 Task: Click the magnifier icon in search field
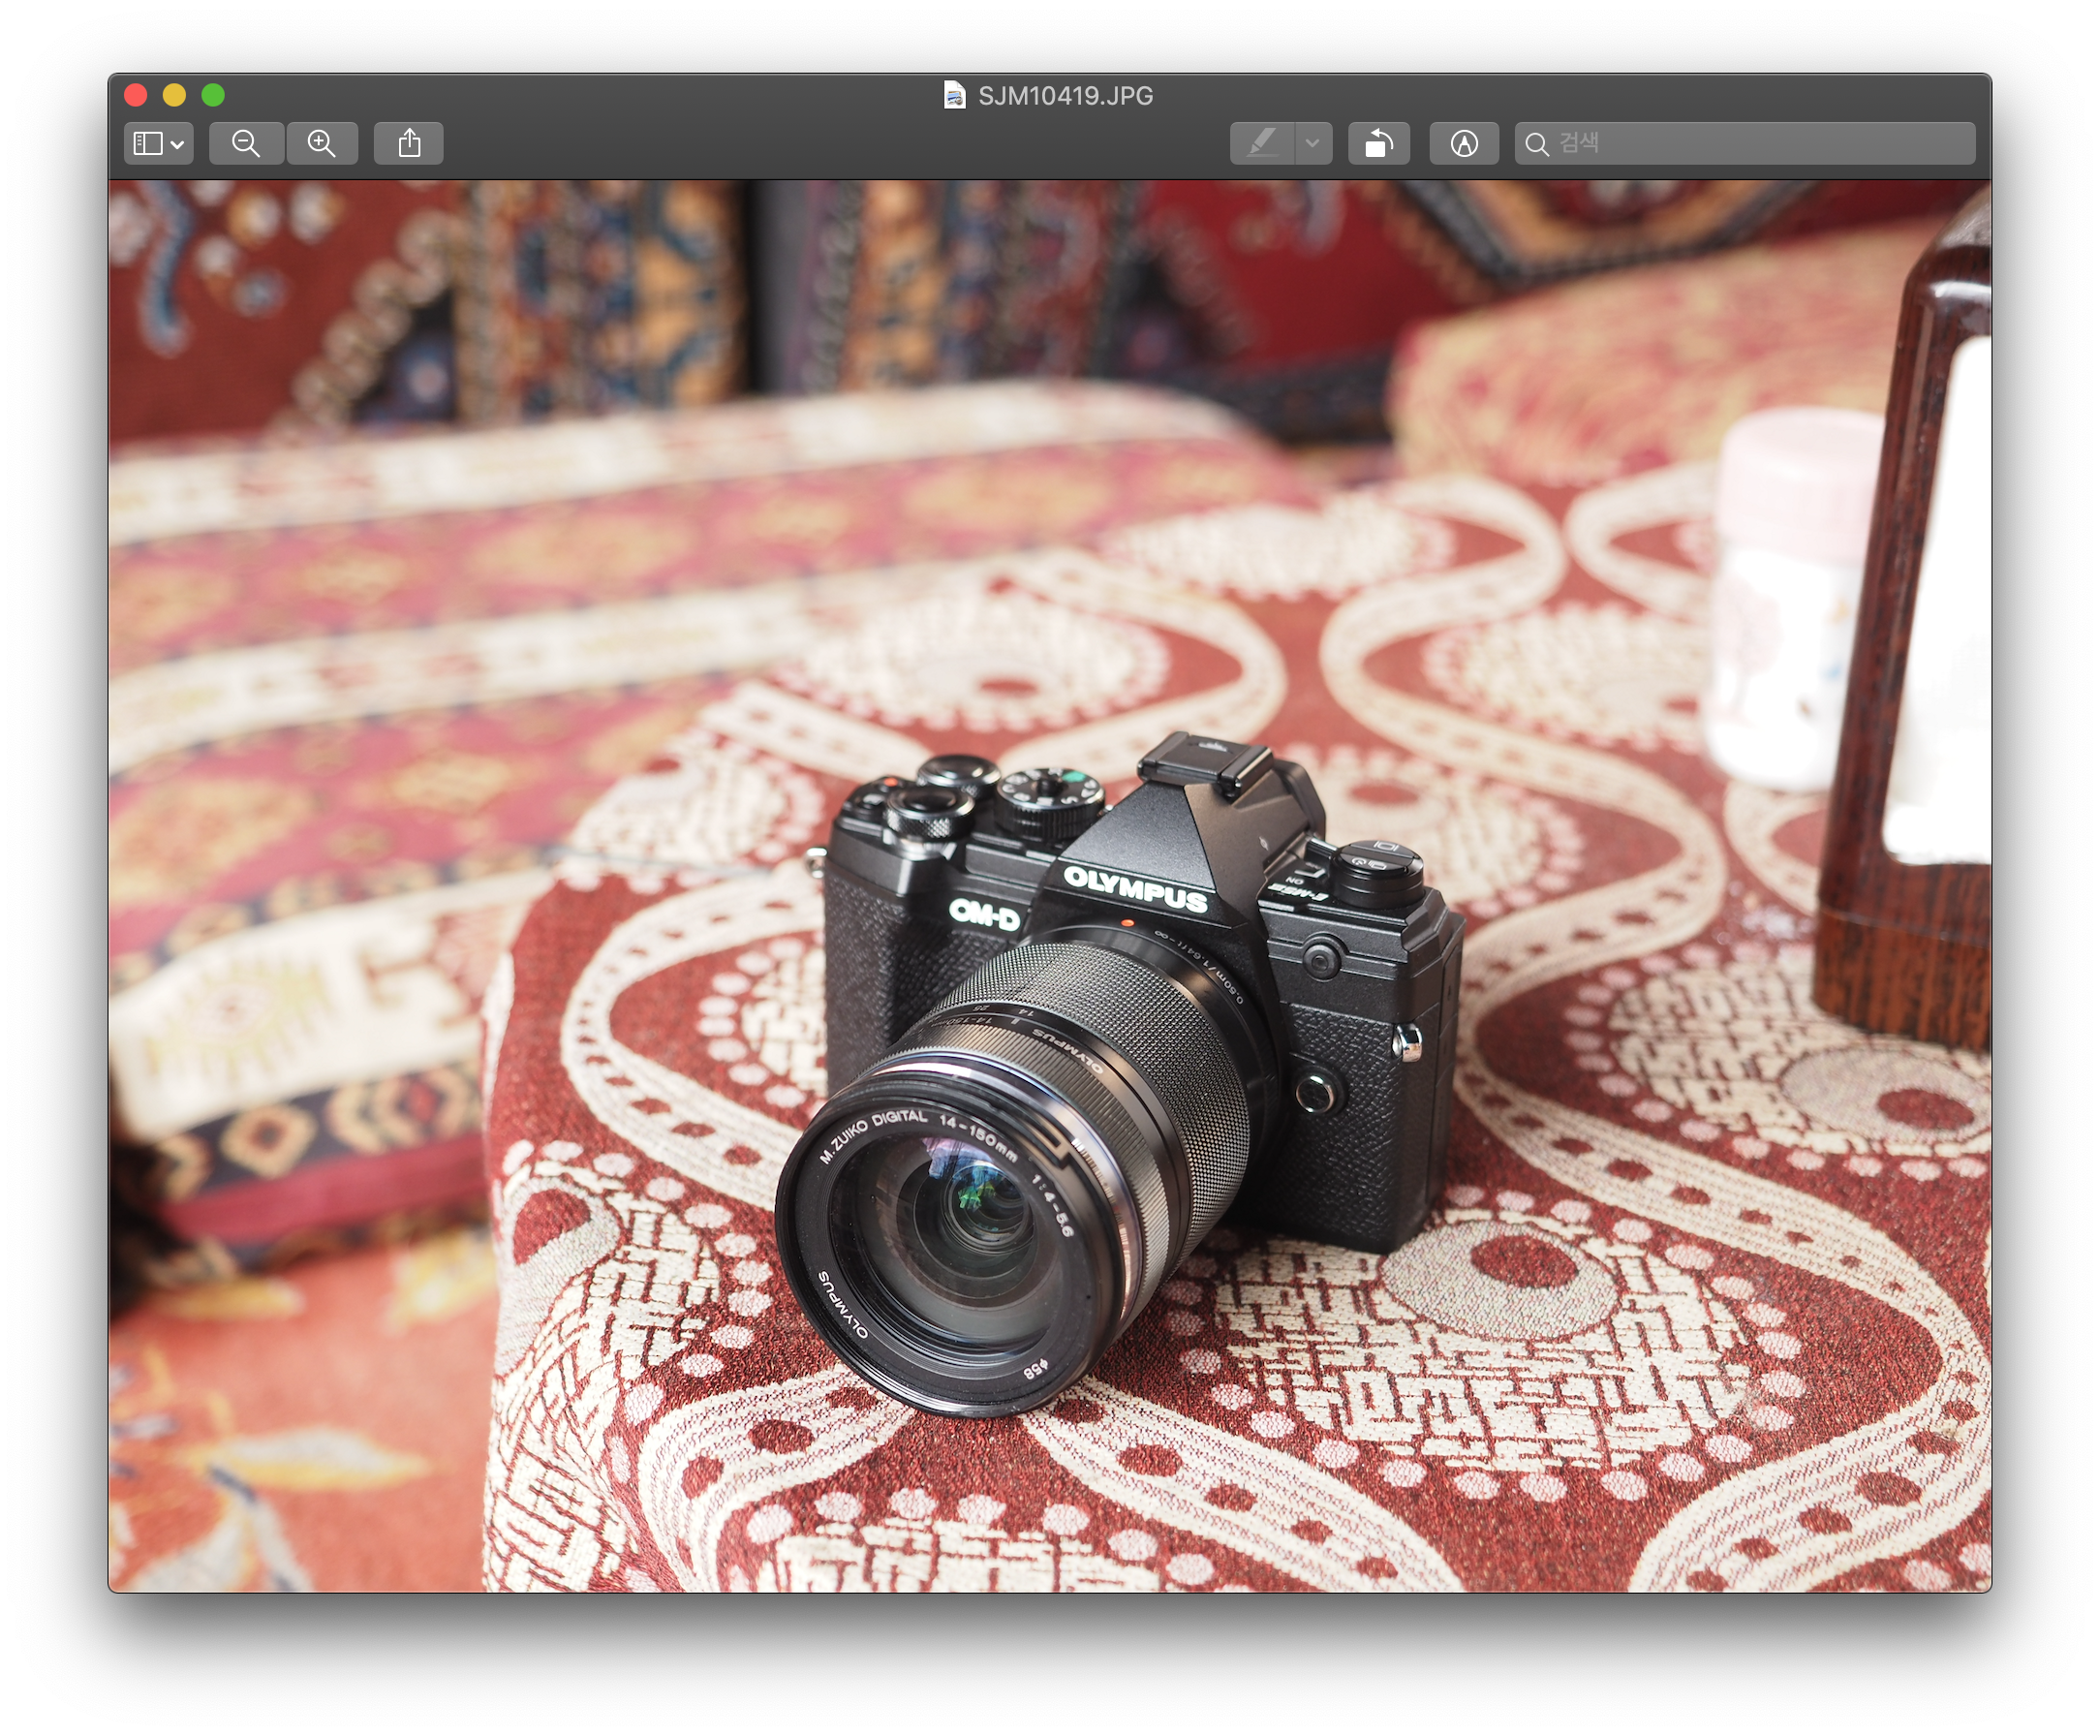[x=1537, y=144]
